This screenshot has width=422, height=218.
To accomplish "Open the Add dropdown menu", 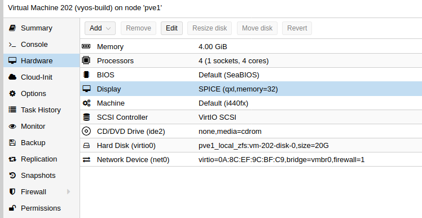I will (100, 28).
